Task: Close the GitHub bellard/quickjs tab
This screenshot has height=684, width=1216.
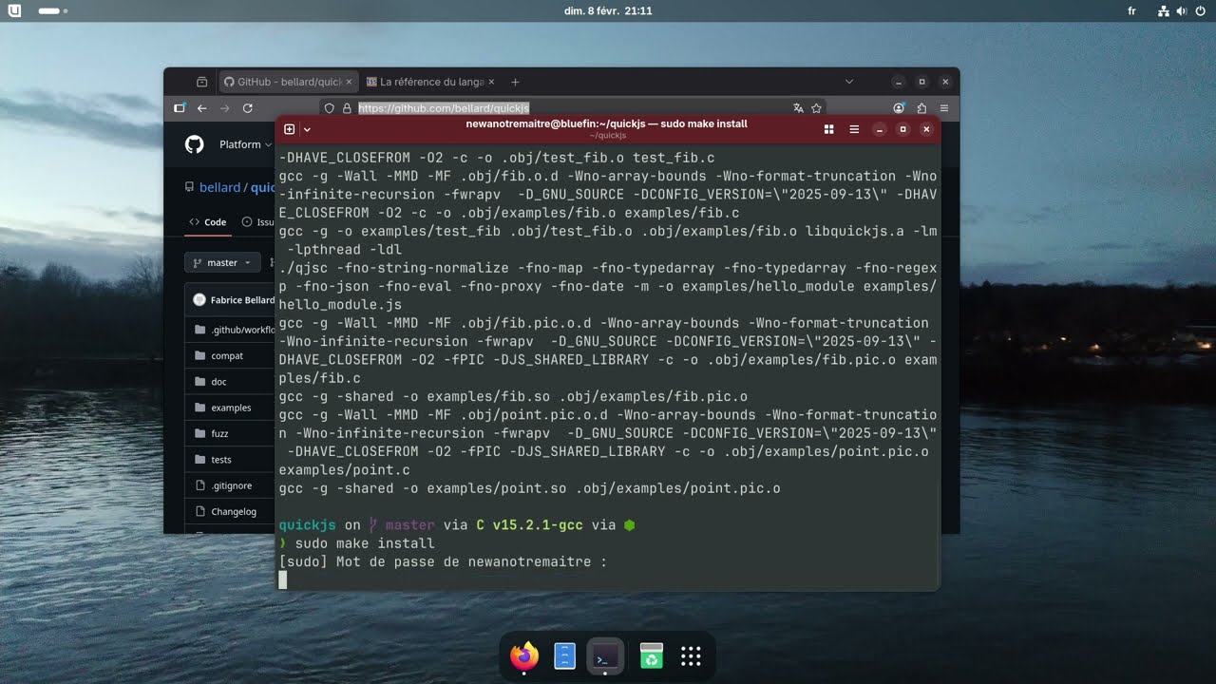Action: [x=349, y=82]
